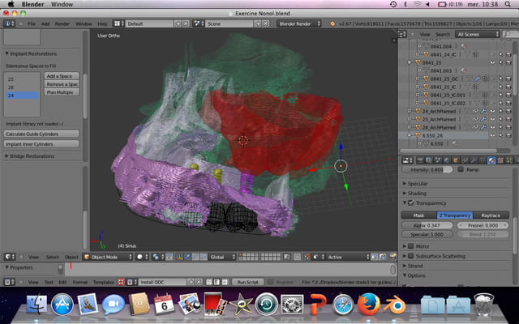
Task: Enable the Subsurface Scattering checkbox
Action: [x=411, y=254]
